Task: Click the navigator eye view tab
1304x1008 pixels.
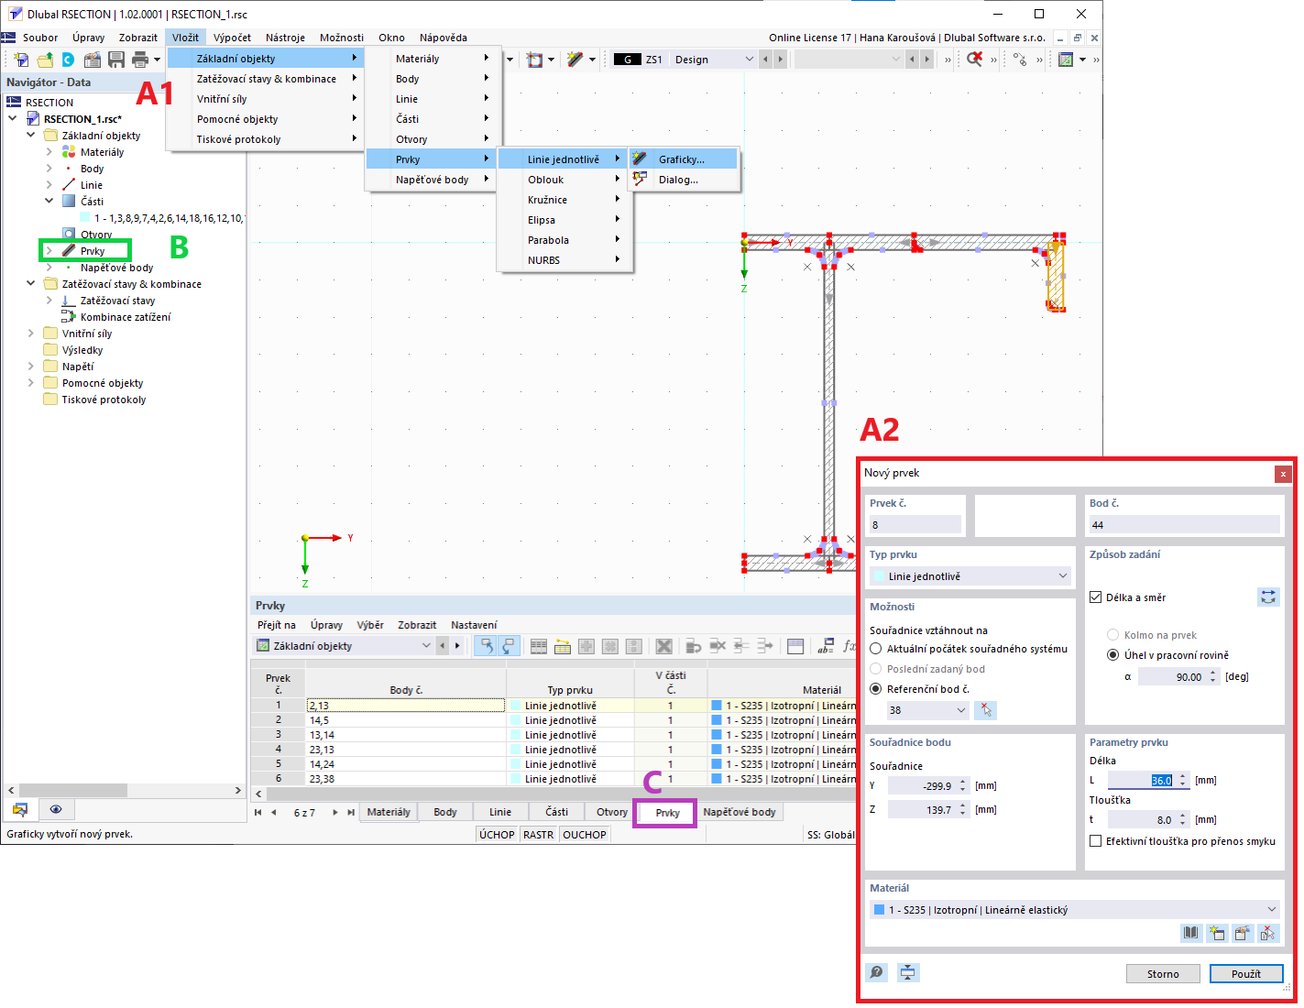Action: tap(56, 809)
